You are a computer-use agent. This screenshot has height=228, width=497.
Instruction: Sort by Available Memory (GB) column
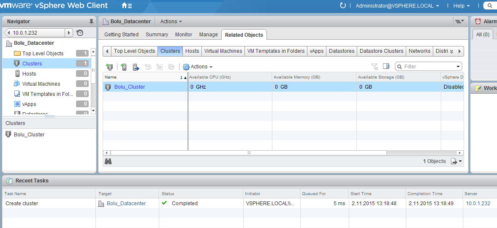click(x=314, y=77)
